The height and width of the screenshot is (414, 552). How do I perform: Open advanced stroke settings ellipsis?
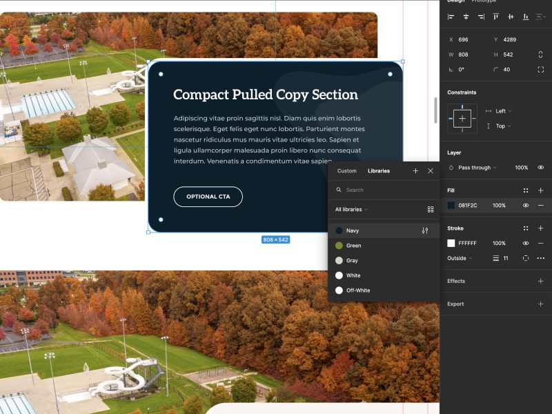540,258
